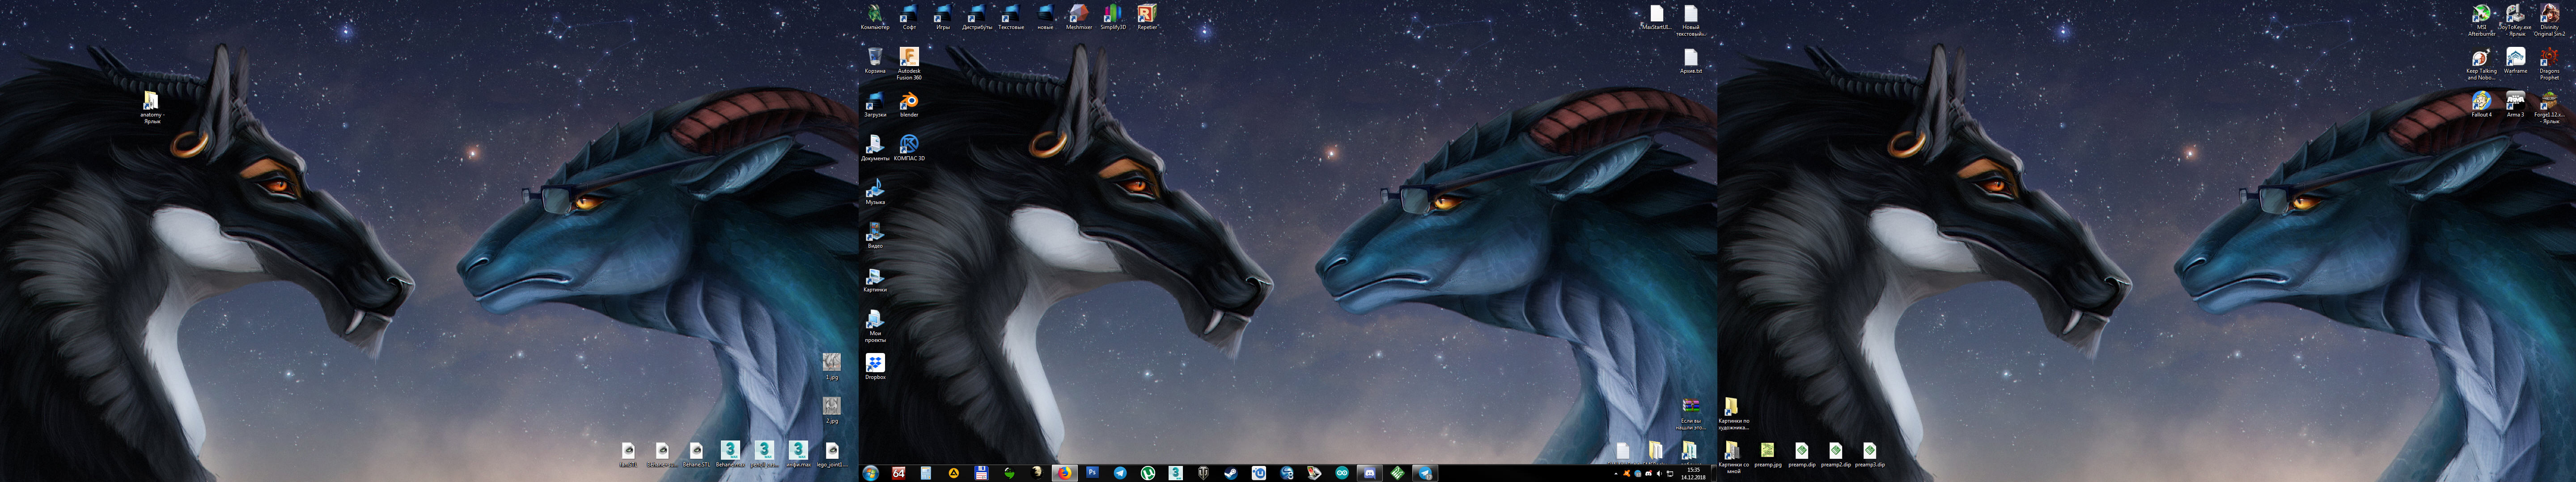Screen dimensions: 2576x482
Task: Launch the MSI Afterburner shortcut
Action: (2481, 14)
